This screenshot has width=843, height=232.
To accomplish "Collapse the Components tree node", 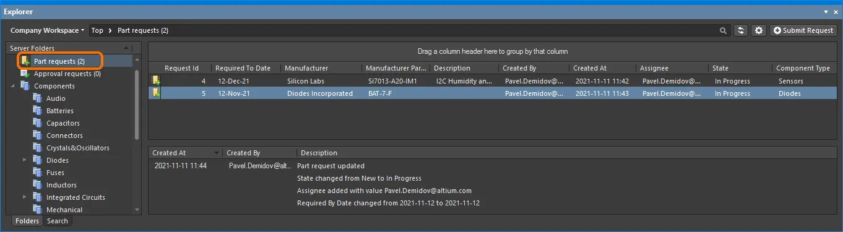I will tap(13, 86).
